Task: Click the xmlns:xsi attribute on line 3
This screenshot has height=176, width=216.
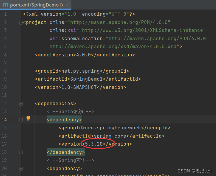Action: click(63, 30)
